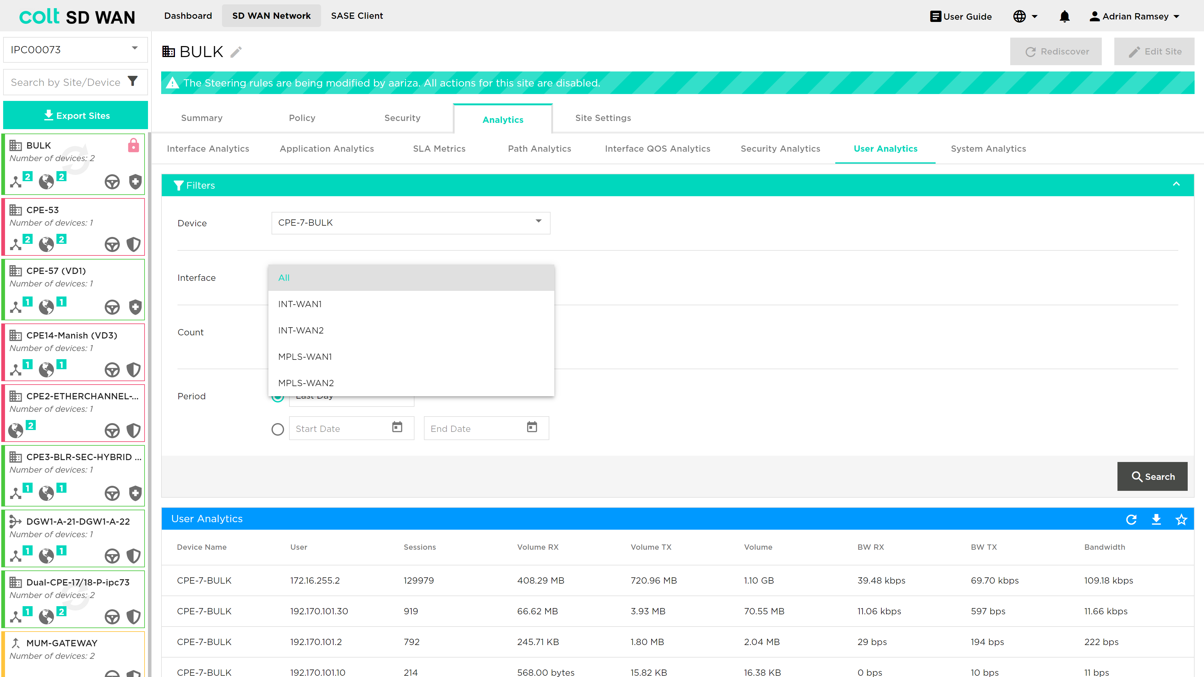Screen dimensions: 1204x677
Task: Favorite the User Analytics panel star
Action: (x=1181, y=519)
